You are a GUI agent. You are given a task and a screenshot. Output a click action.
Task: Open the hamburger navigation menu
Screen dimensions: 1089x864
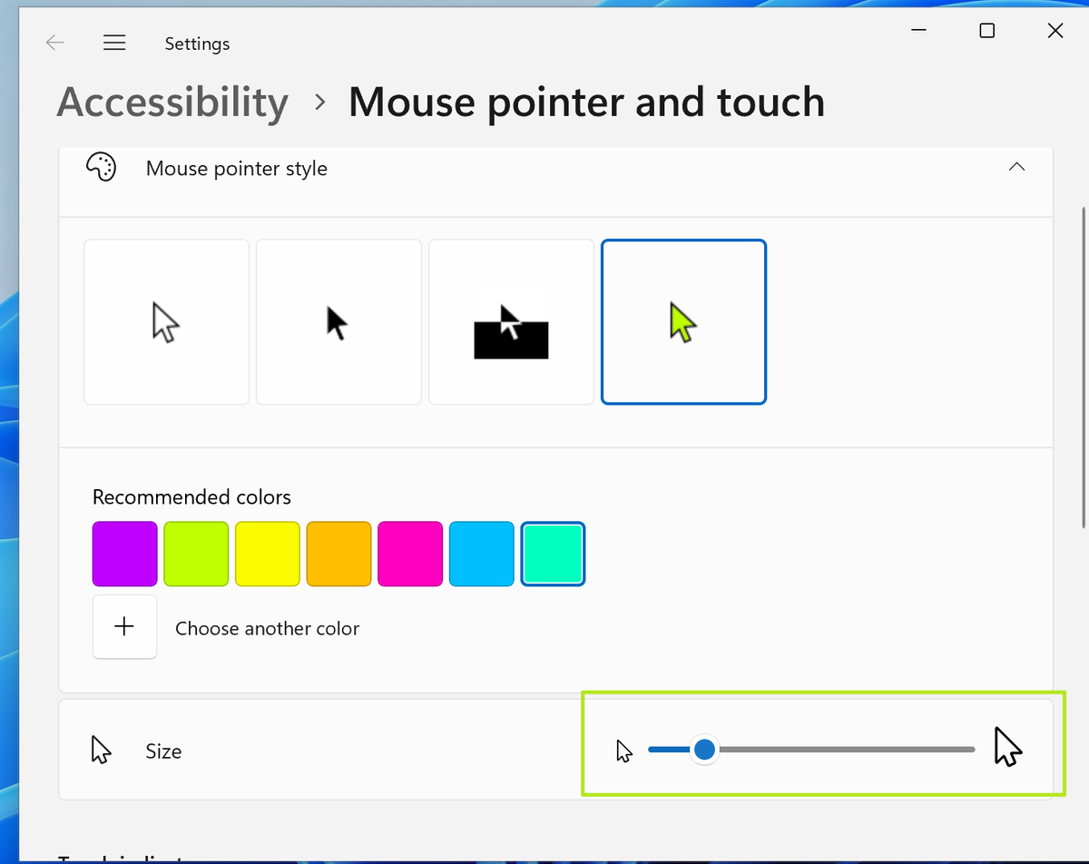click(114, 42)
